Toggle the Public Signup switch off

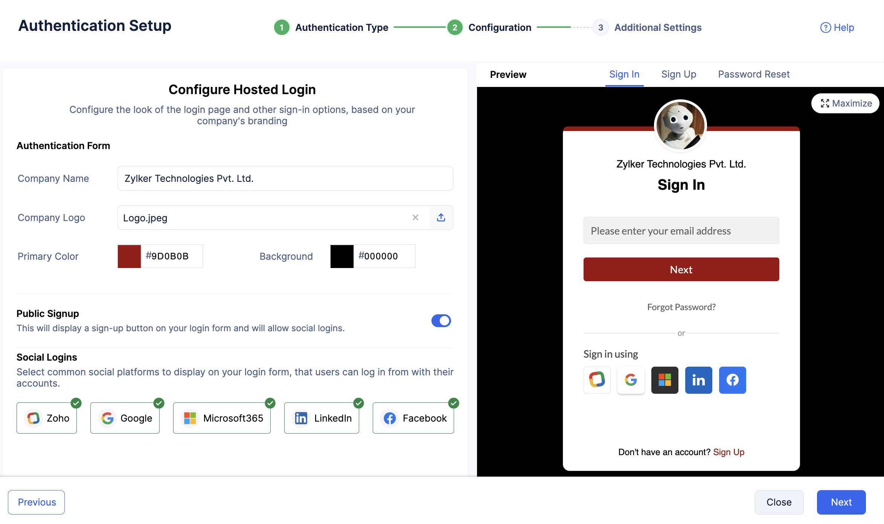click(441, 320)
